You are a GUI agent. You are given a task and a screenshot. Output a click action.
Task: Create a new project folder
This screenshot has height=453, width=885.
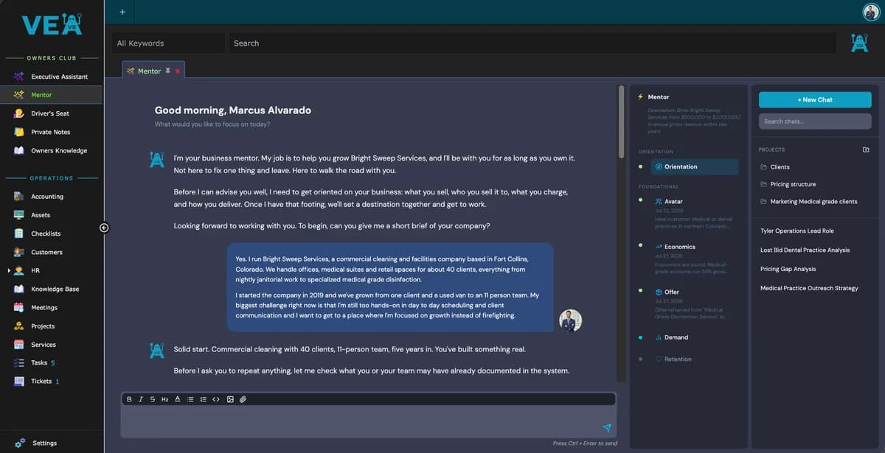click(x=866, y=150)
